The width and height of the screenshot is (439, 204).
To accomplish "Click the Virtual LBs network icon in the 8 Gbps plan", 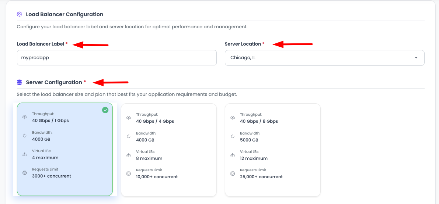I will click(x=233, y=155).
